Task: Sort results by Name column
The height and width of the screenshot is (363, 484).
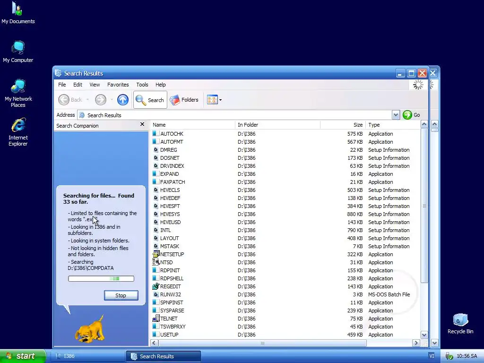Action: 193,125
